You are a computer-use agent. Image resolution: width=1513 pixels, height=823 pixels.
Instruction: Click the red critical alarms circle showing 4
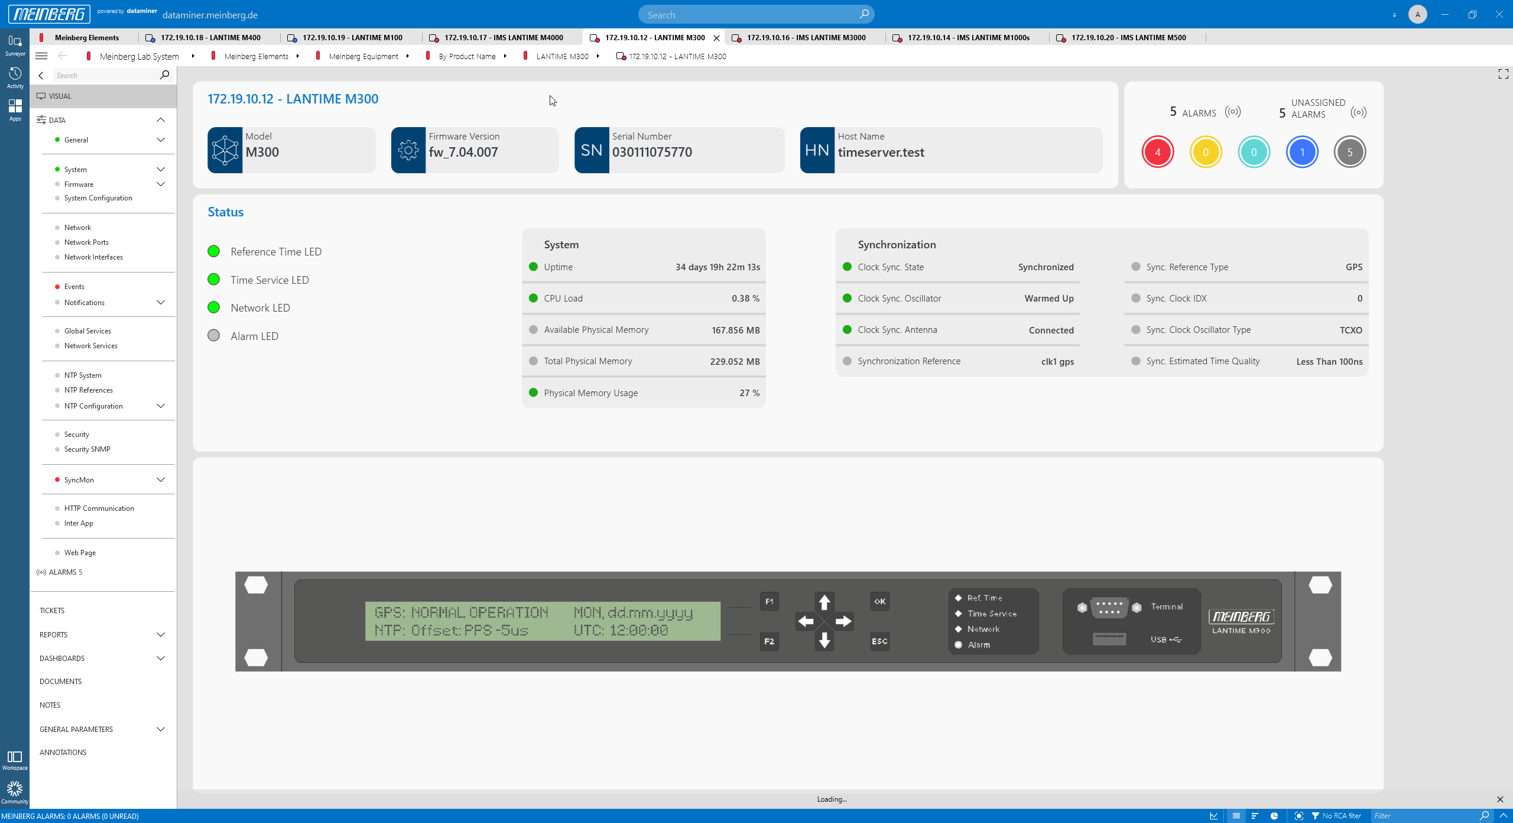[x=1157, y=152]
